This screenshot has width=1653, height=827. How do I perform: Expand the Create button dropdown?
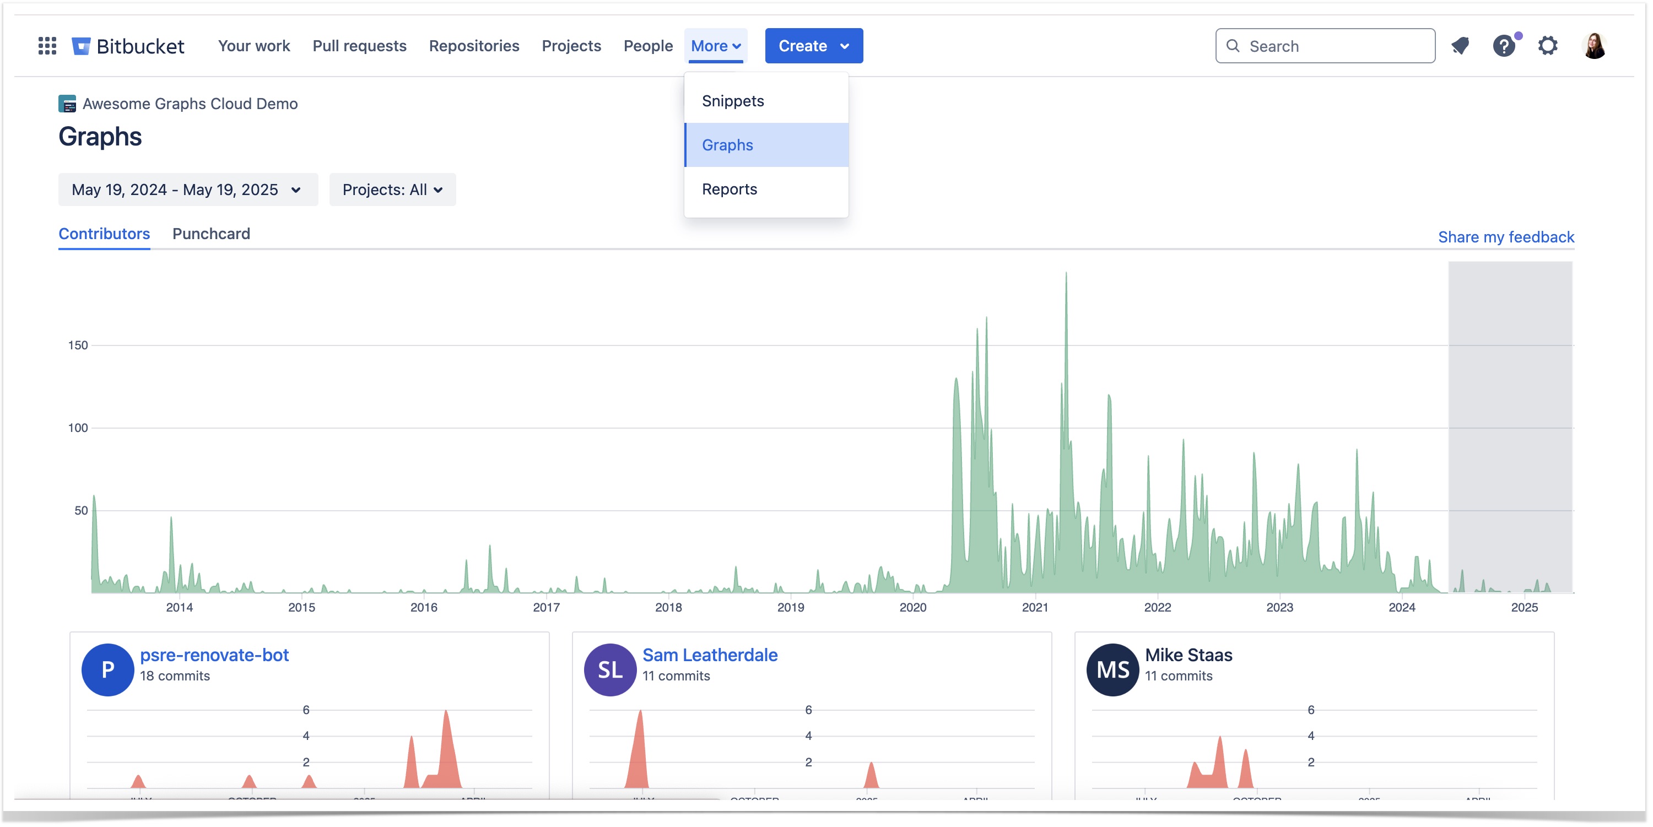[x=813, y=46]
